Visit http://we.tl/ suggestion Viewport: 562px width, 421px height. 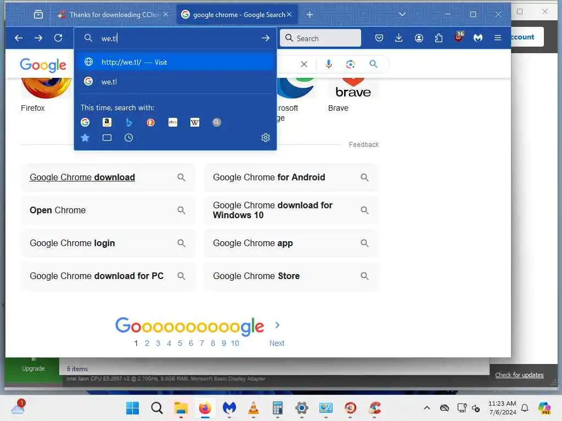click(x=175, y=62)
